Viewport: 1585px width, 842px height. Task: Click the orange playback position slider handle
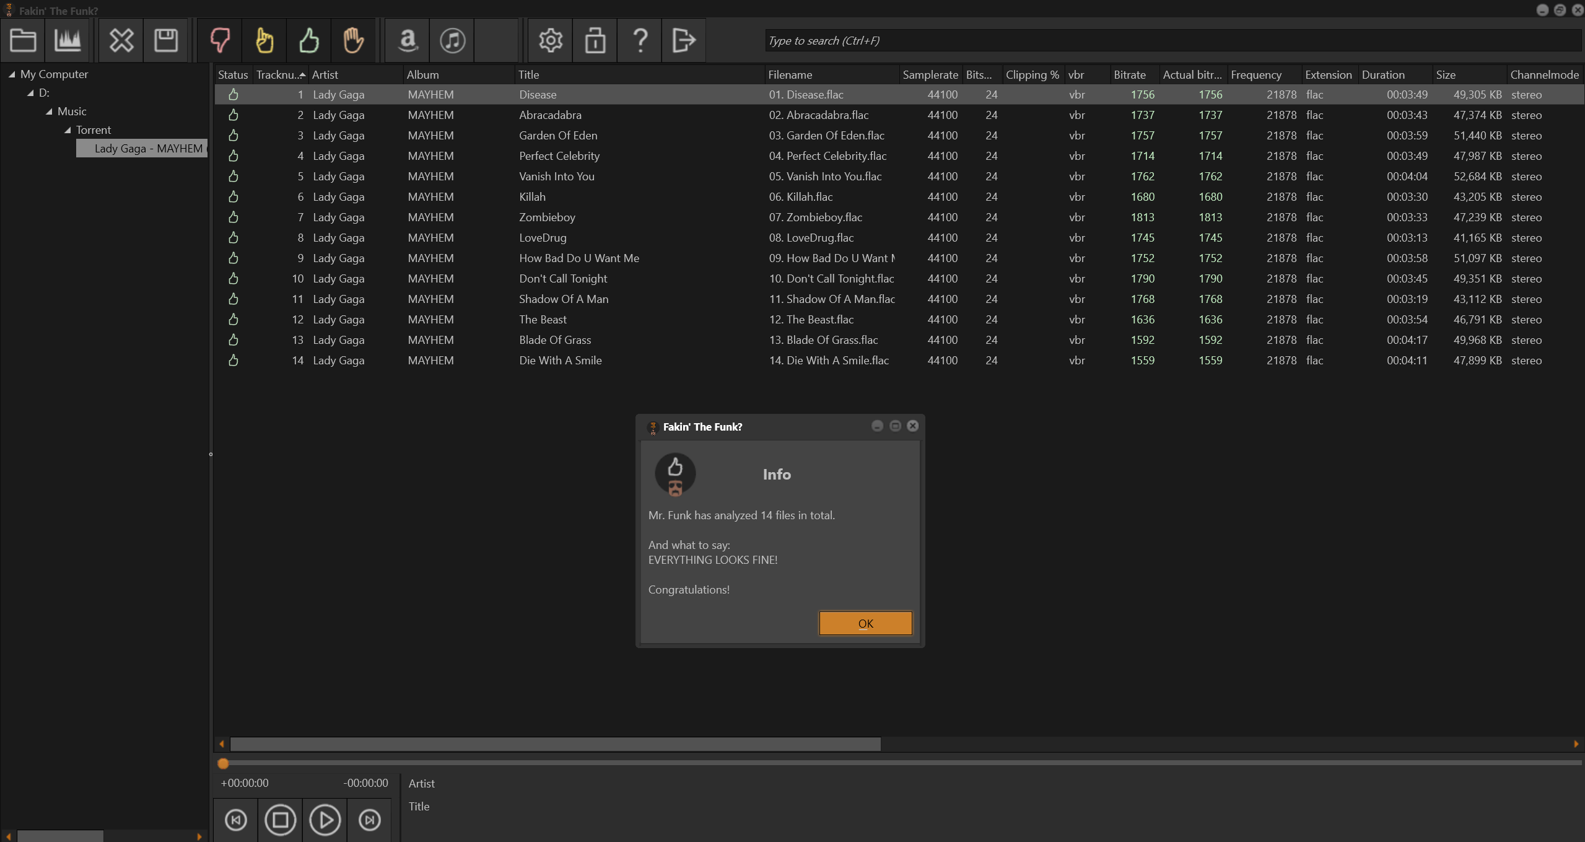[x=224, y=763]
